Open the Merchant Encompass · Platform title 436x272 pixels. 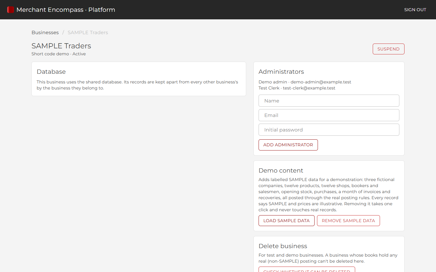click(x=66, y=10)
